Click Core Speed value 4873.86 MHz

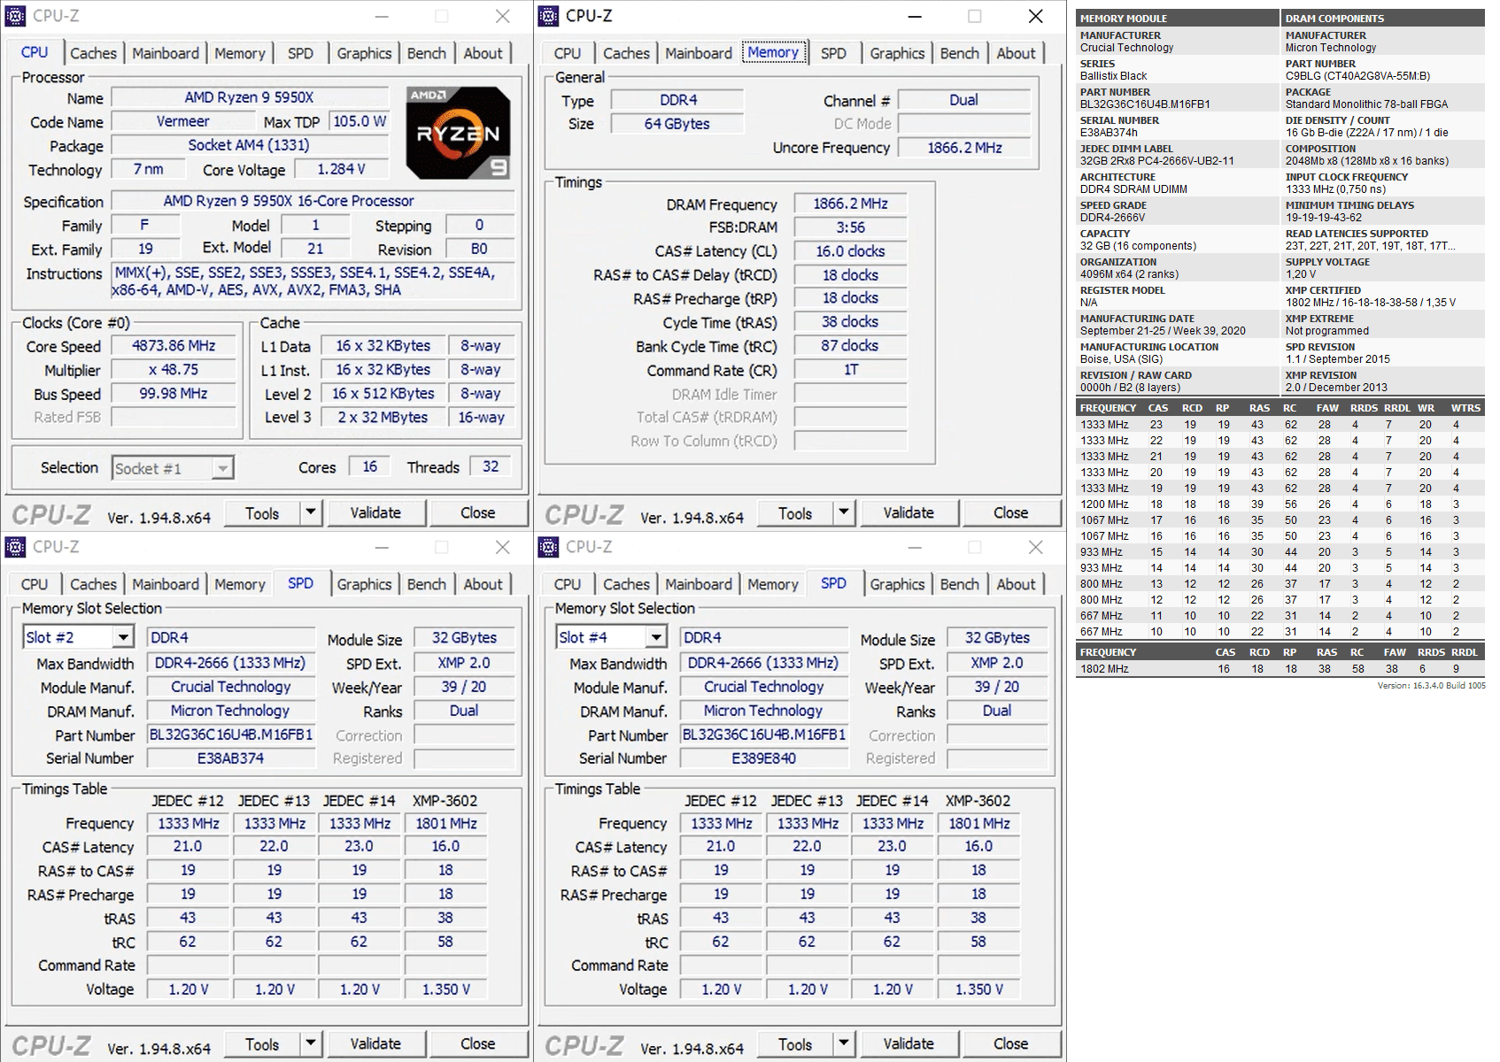click(x=174, y=346)
